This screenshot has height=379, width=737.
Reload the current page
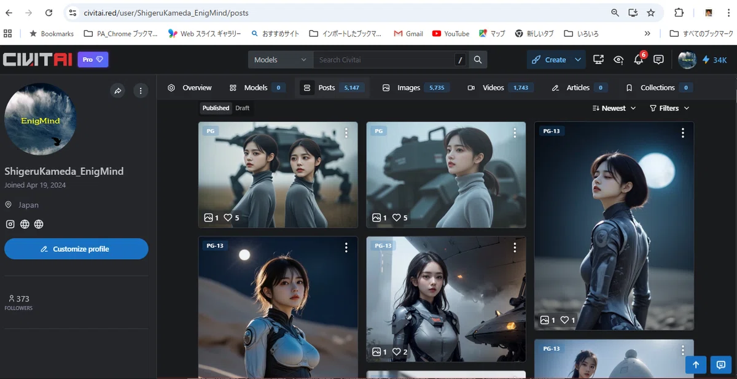click(x=48, y=12)
